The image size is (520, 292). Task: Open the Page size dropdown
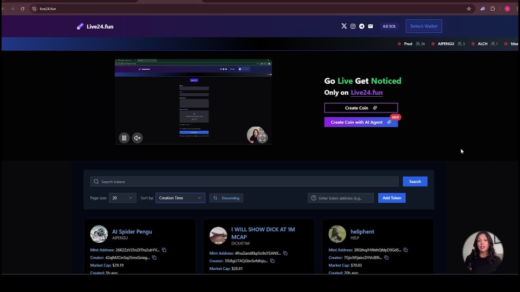[122, 198]
